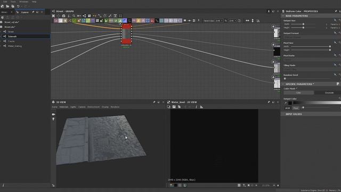Viewport: 341px width, 192px height.
Task: Select Street.sbs package in Explorer
Action: (x=10, y=27)
